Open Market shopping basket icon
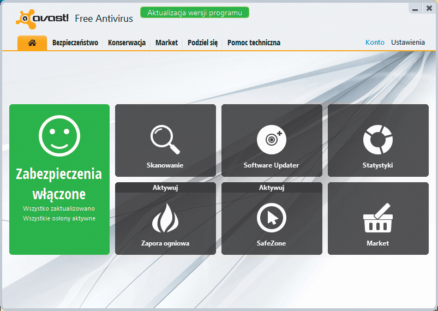The image size is (438, 311). (x=377, y=218)
